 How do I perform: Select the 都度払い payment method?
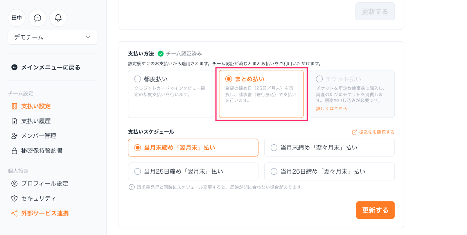click(x=138, y=79)
